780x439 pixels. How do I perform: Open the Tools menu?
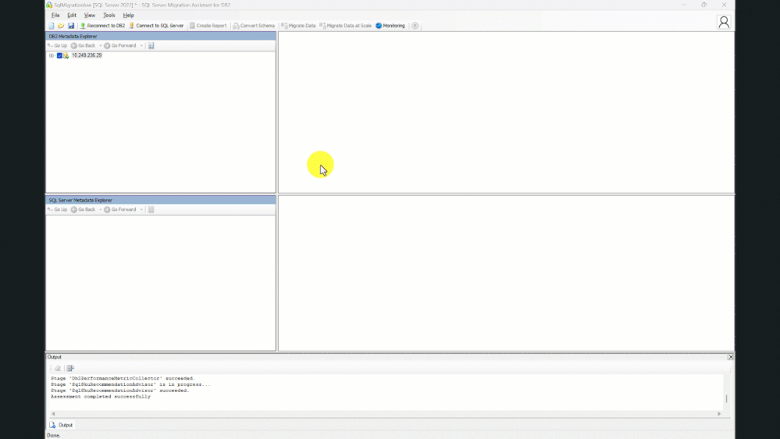click(109, 16)
